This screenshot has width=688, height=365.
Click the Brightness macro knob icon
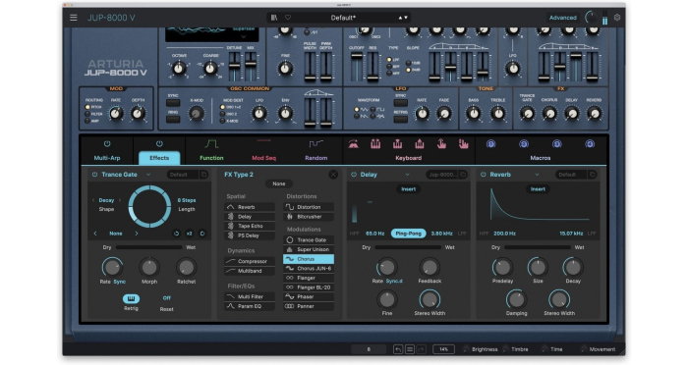(x=466, y=349)
